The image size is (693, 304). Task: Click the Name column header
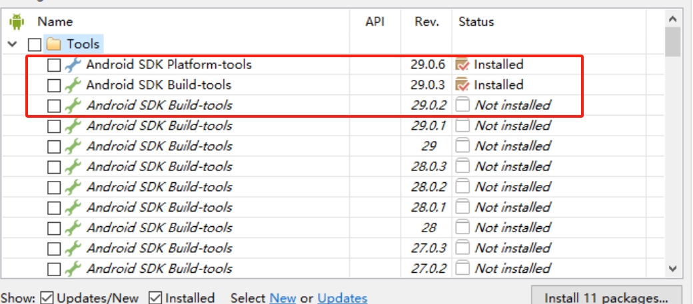[x=55, y=22]
